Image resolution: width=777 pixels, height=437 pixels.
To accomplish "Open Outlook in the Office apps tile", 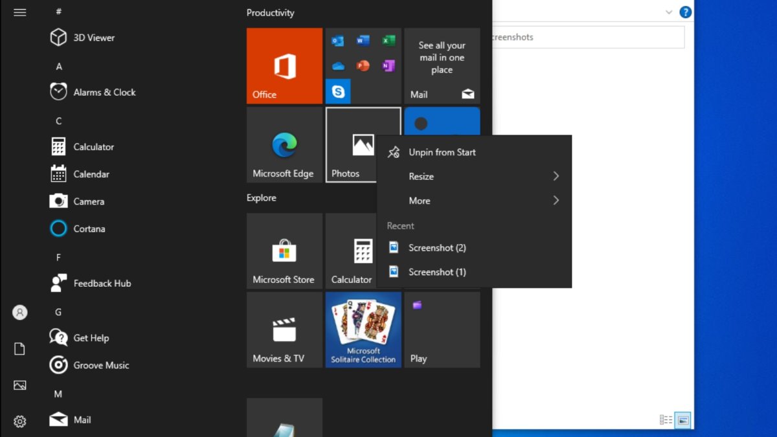I will click(x=337, y=41).
